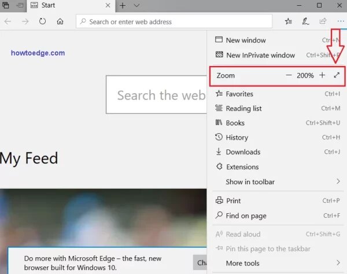Select History from the menu
This screenshot has height=274, width=347.
coord(278,137)
